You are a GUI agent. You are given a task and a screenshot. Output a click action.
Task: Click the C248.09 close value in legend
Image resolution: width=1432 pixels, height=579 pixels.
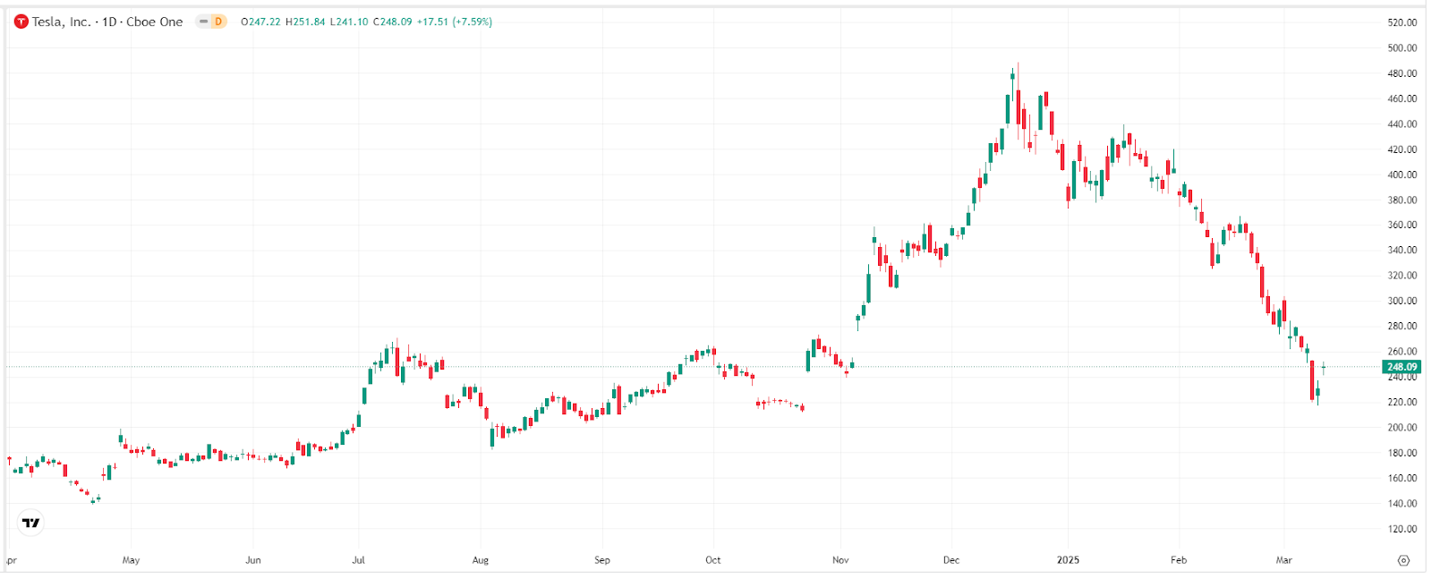click(393, 21)
